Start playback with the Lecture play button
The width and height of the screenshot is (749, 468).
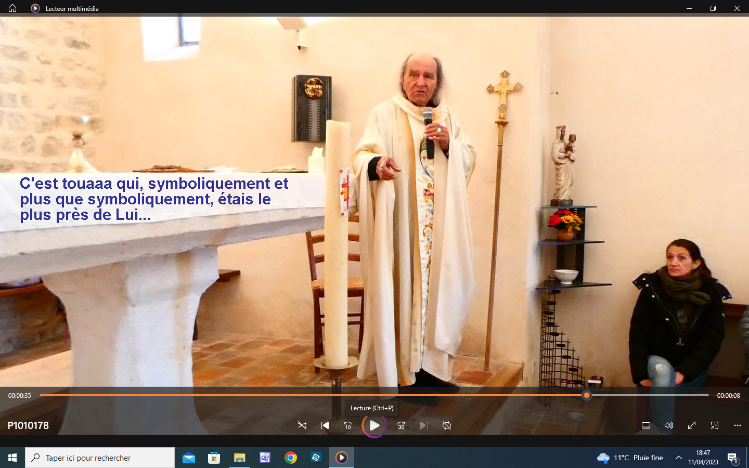[374, 425]
